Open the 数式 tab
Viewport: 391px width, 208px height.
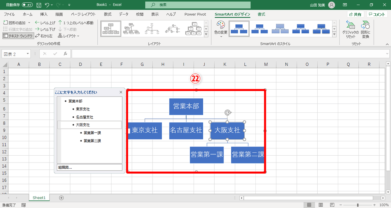[x=108, y=14]
